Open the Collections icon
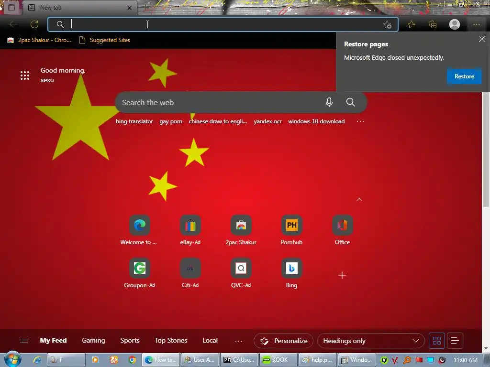This screenshot has height=367, width=490. [x=433, y=24]
